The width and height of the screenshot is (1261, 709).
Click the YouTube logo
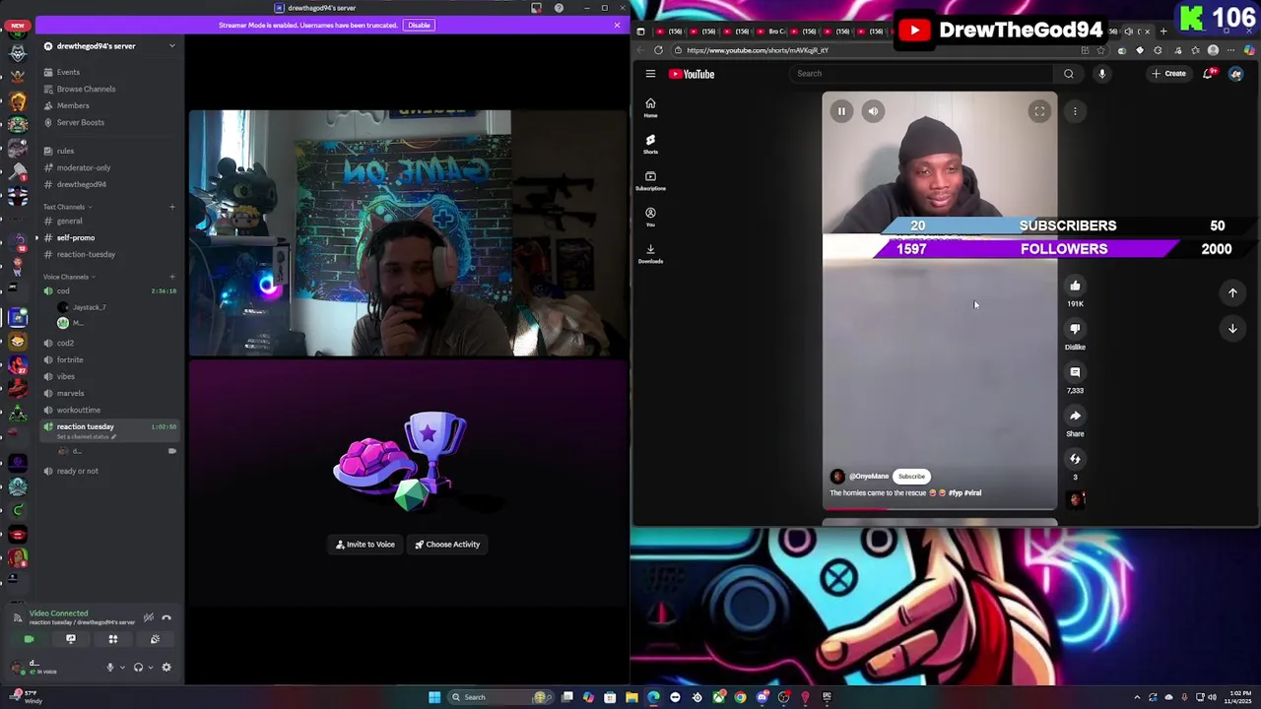(692, 74)
